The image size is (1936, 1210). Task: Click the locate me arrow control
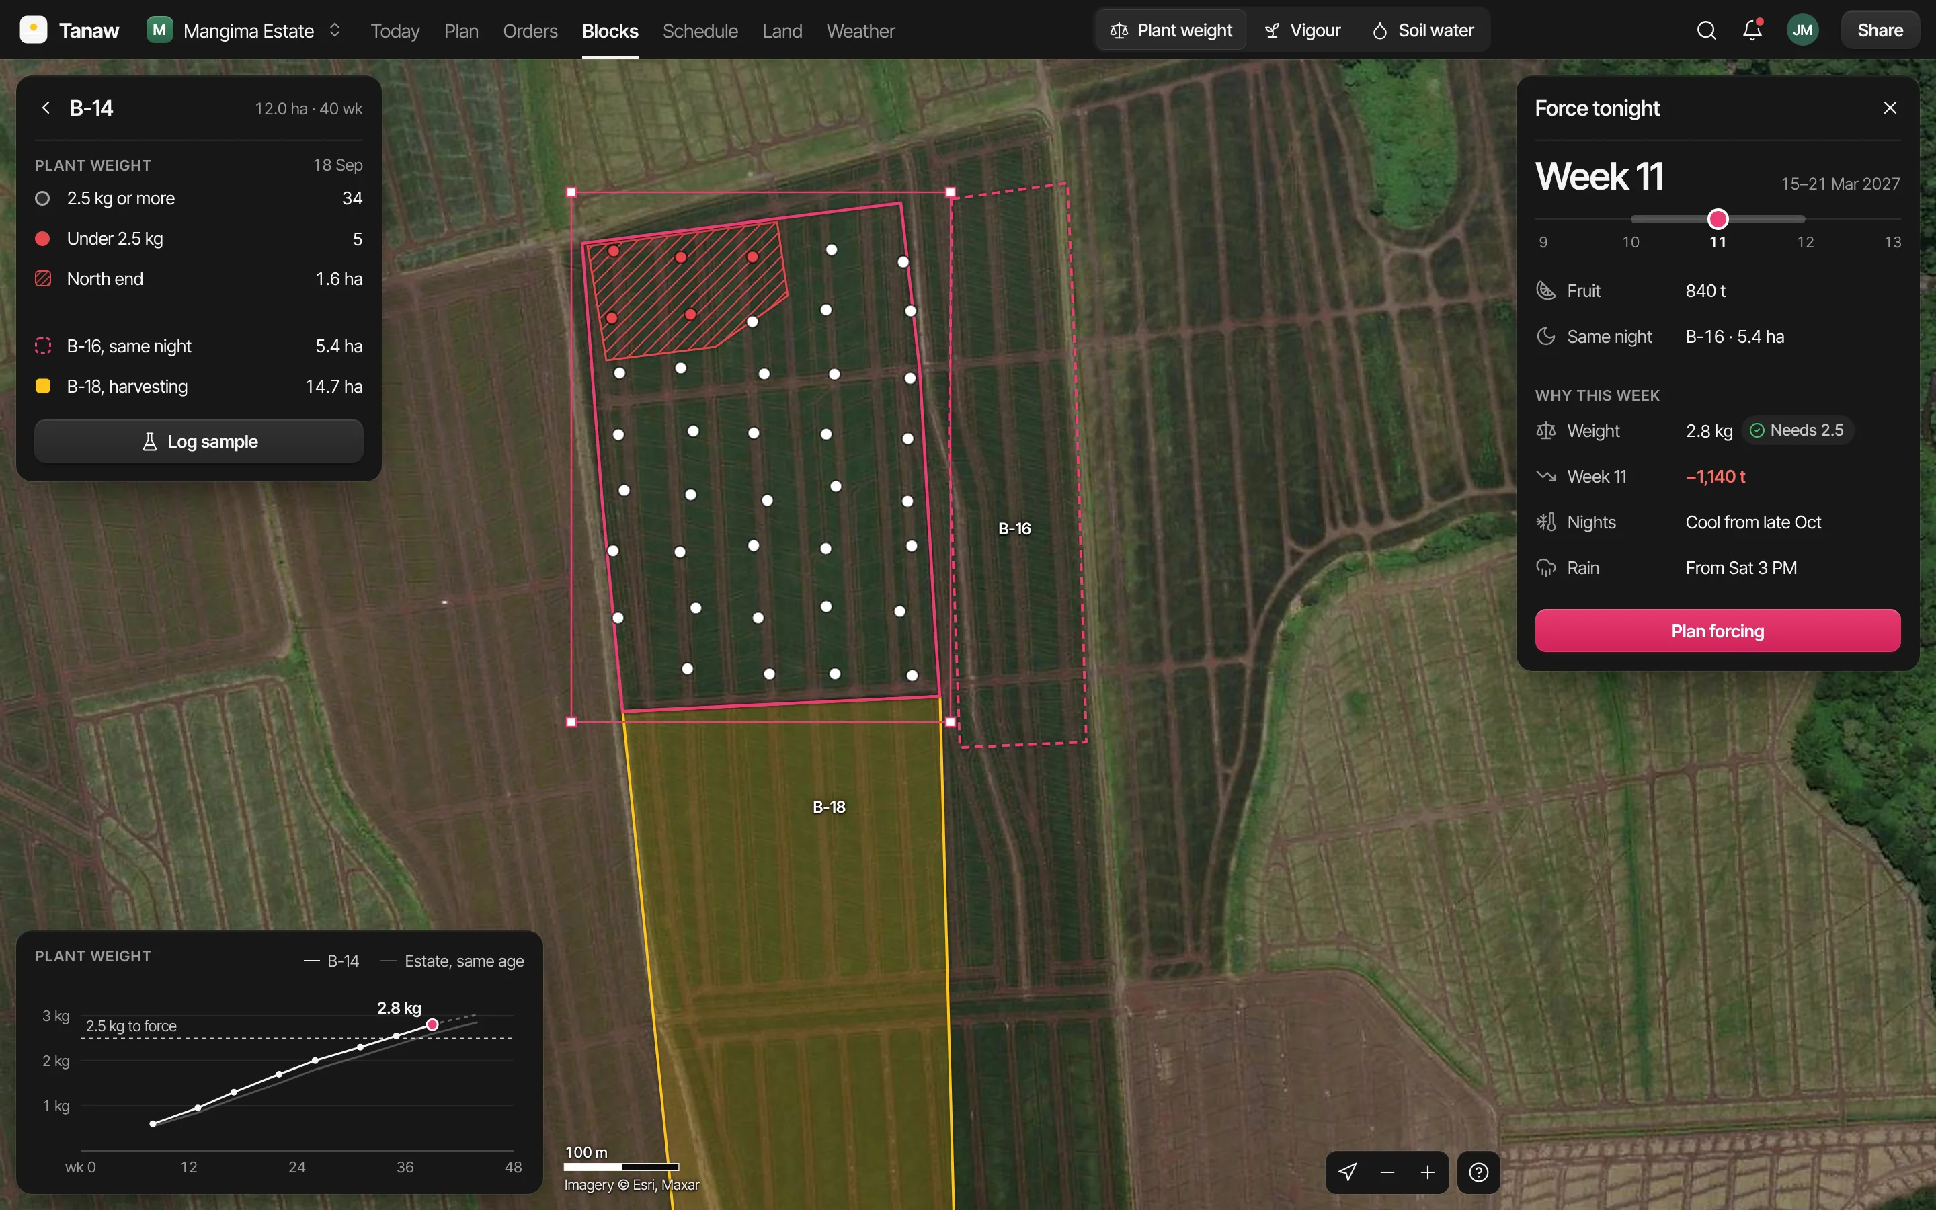pyautogui.click(x=1347, y=1172)
